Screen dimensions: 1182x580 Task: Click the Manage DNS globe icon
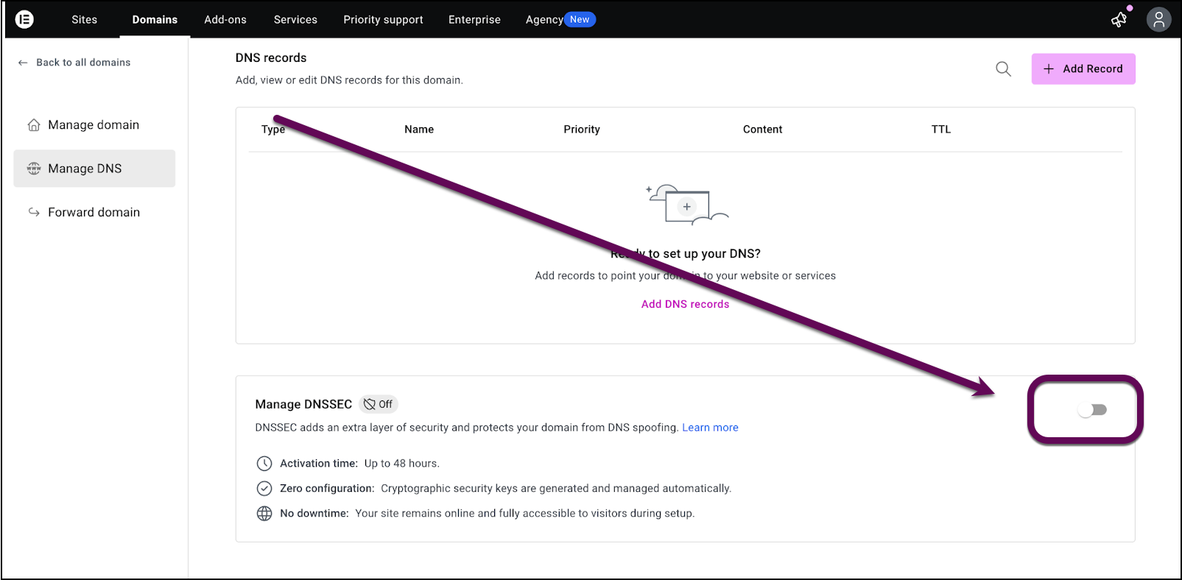(x=33, y=168)
